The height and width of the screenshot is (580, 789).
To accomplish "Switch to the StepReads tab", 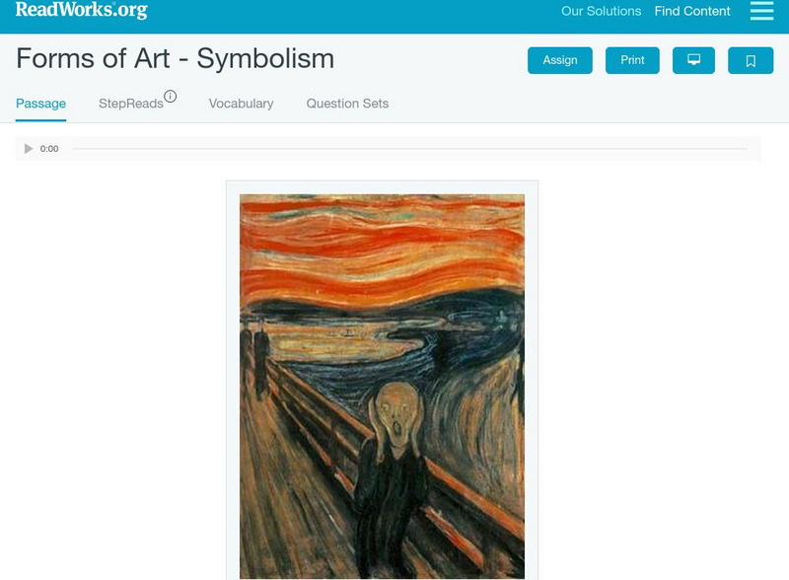I will pyautogui.click(x=131, y=104).
